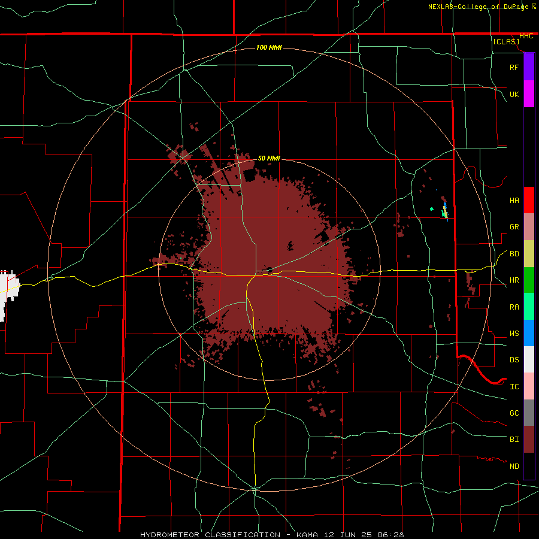Pick the dark green HR legend swatch
Image resolution: width=539 pixels, height=539 pixels.
tap(529, 280)
